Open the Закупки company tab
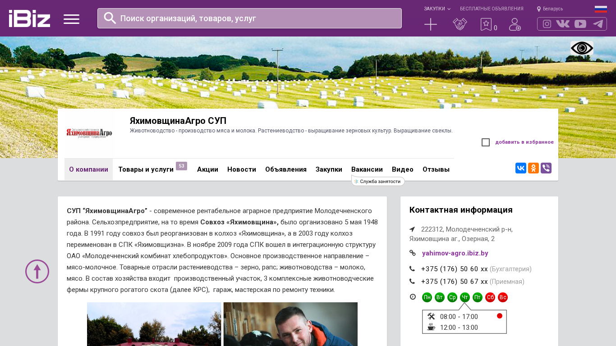Viewport: 616px width, 346px height. [329, 169]
